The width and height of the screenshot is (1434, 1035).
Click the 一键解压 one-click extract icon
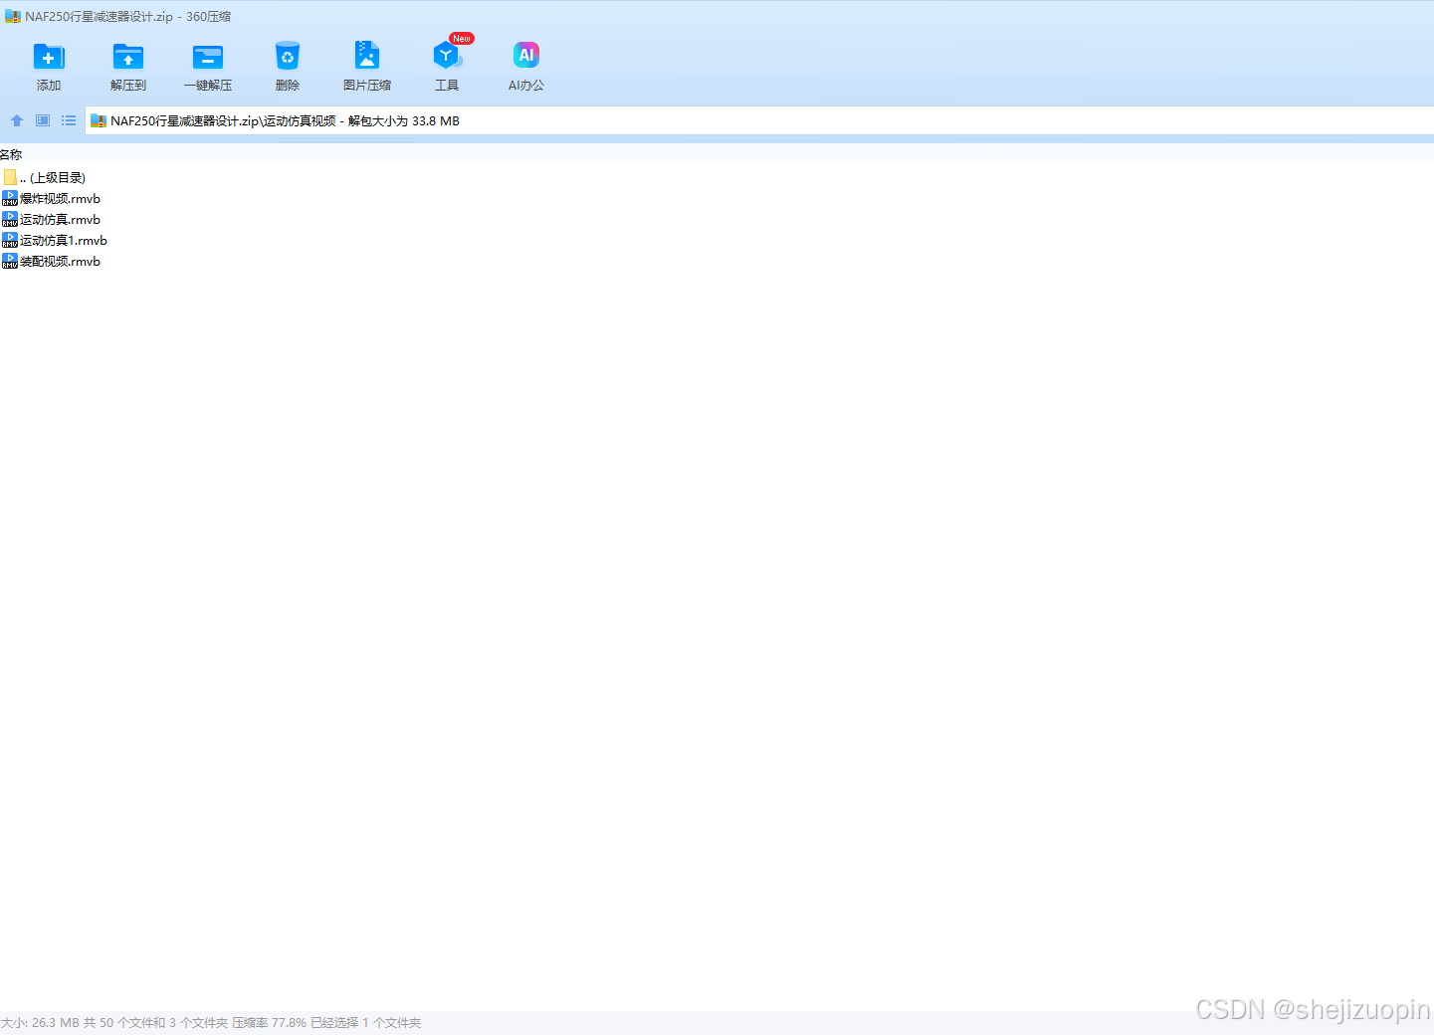pyautogui.click(x=208, y=57)
